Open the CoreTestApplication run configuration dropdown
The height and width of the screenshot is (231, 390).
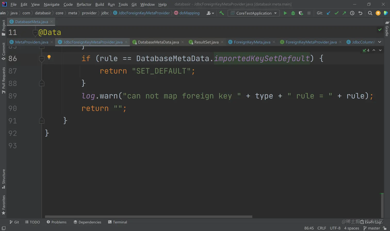[254, 13]
